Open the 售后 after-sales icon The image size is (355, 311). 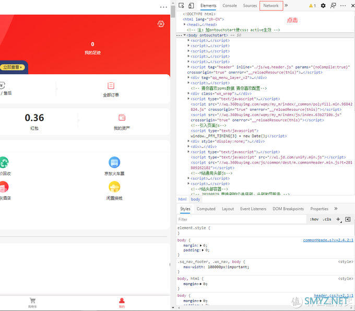[2, 86]
